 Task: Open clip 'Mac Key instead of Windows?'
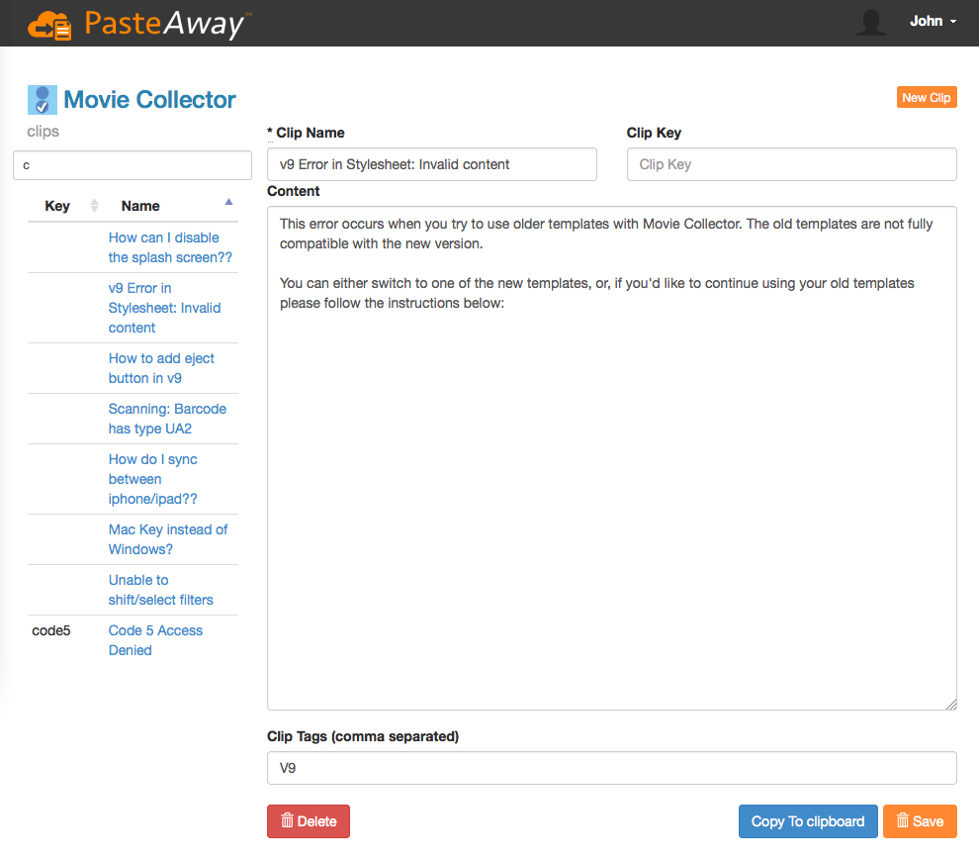point(168,539)
